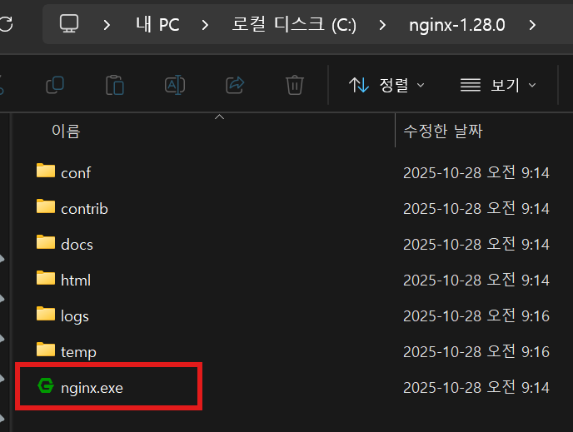The height and width of the screenshot is (432, 573).
Task: Select the logs folder icon
Action: click(x=46, y=314)
